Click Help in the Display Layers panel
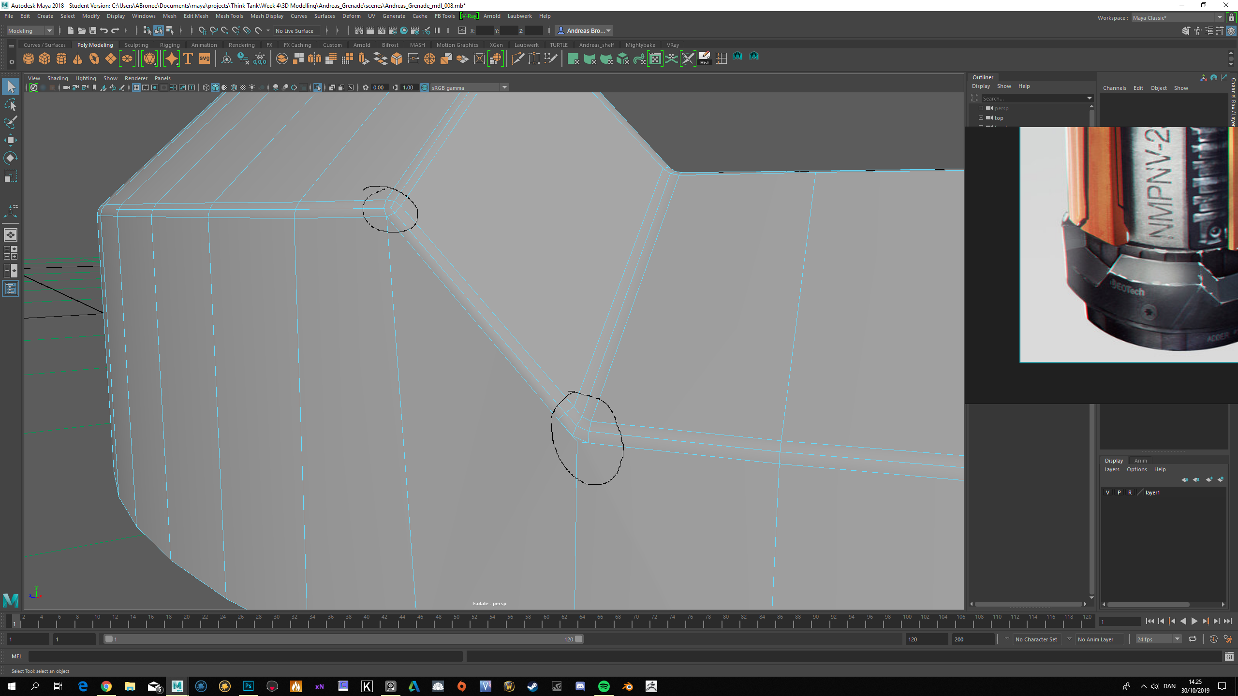The width and height of the screenshot is (1238, 696). 1160,469
